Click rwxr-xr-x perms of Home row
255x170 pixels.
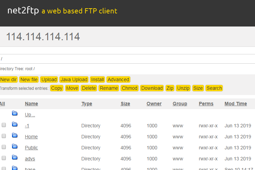coord(208,137)
